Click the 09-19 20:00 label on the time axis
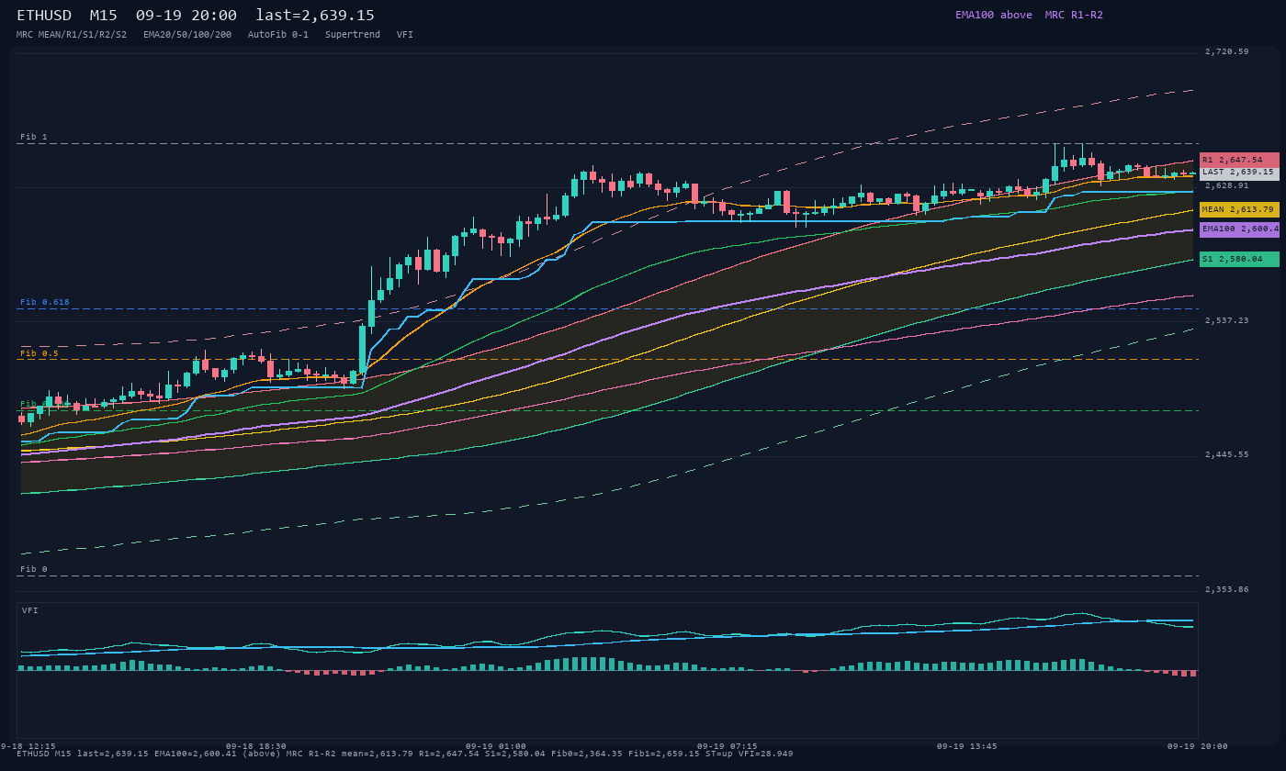The width and height of the screenshot is (1286, 771). (x=1198, y=746)
